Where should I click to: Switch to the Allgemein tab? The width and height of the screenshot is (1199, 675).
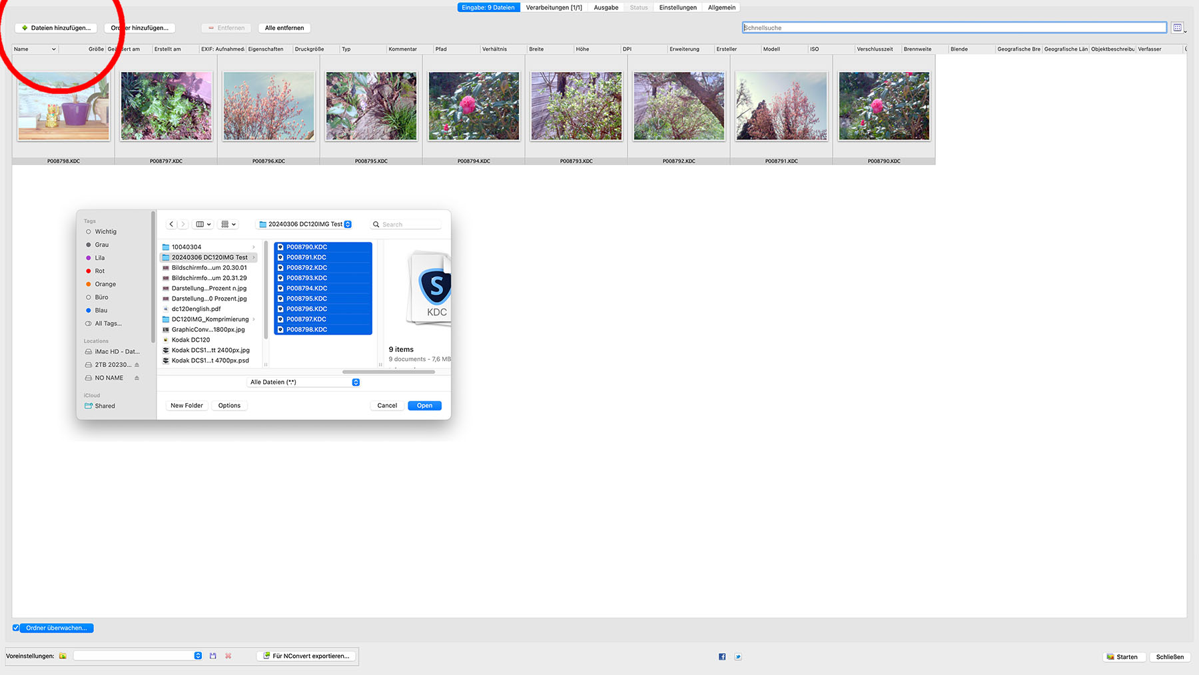[x=722, y=7]
